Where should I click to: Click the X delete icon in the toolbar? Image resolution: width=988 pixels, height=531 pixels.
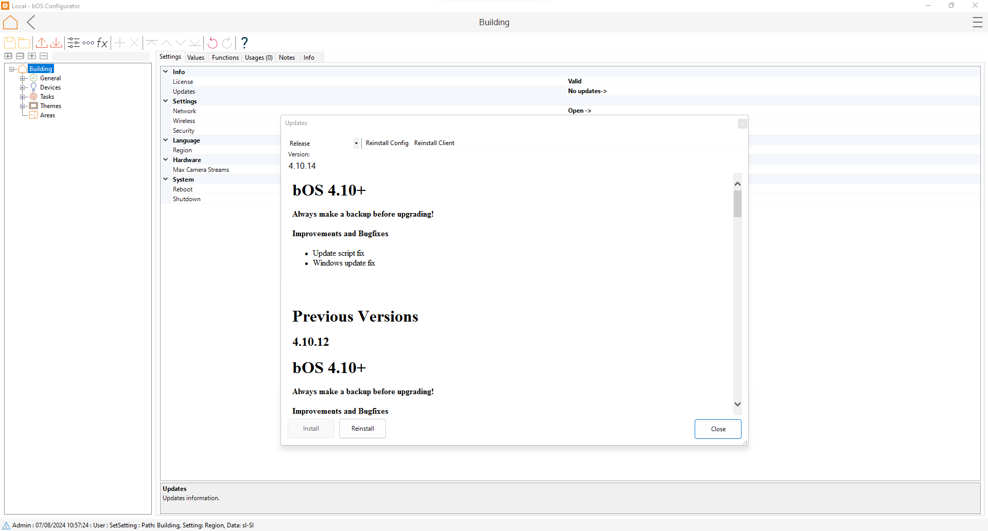(134, 43)
